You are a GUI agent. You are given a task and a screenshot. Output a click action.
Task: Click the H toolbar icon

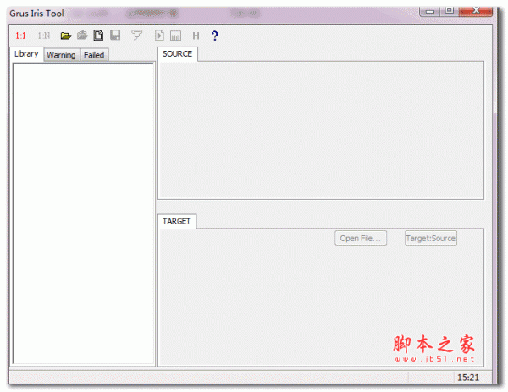[x=196, y=36]
